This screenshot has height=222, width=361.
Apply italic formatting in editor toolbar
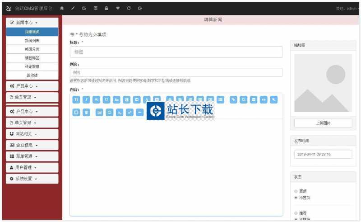click(86, 99)
